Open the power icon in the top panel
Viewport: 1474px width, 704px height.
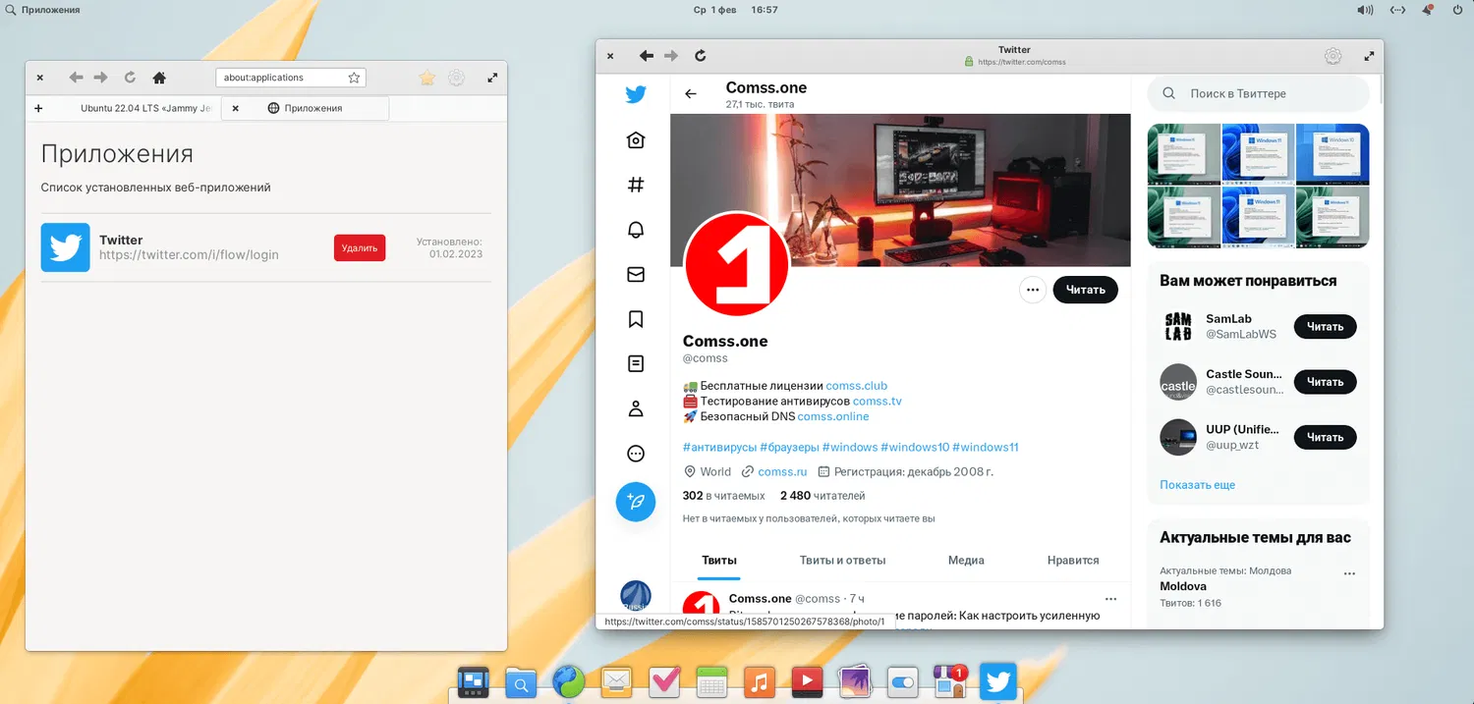(x=1457, y=10)
